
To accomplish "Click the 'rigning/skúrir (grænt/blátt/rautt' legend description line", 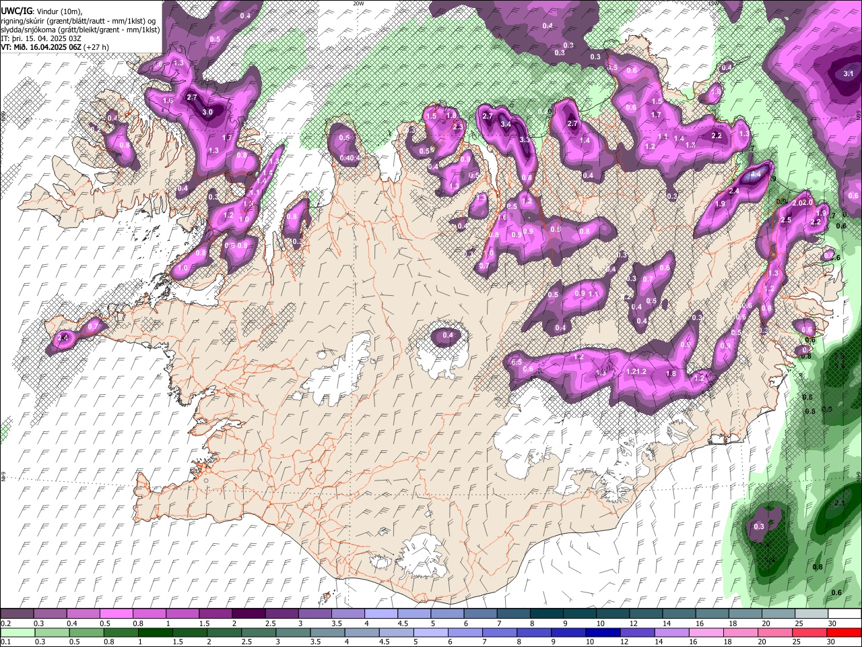I will click(79, 20).
